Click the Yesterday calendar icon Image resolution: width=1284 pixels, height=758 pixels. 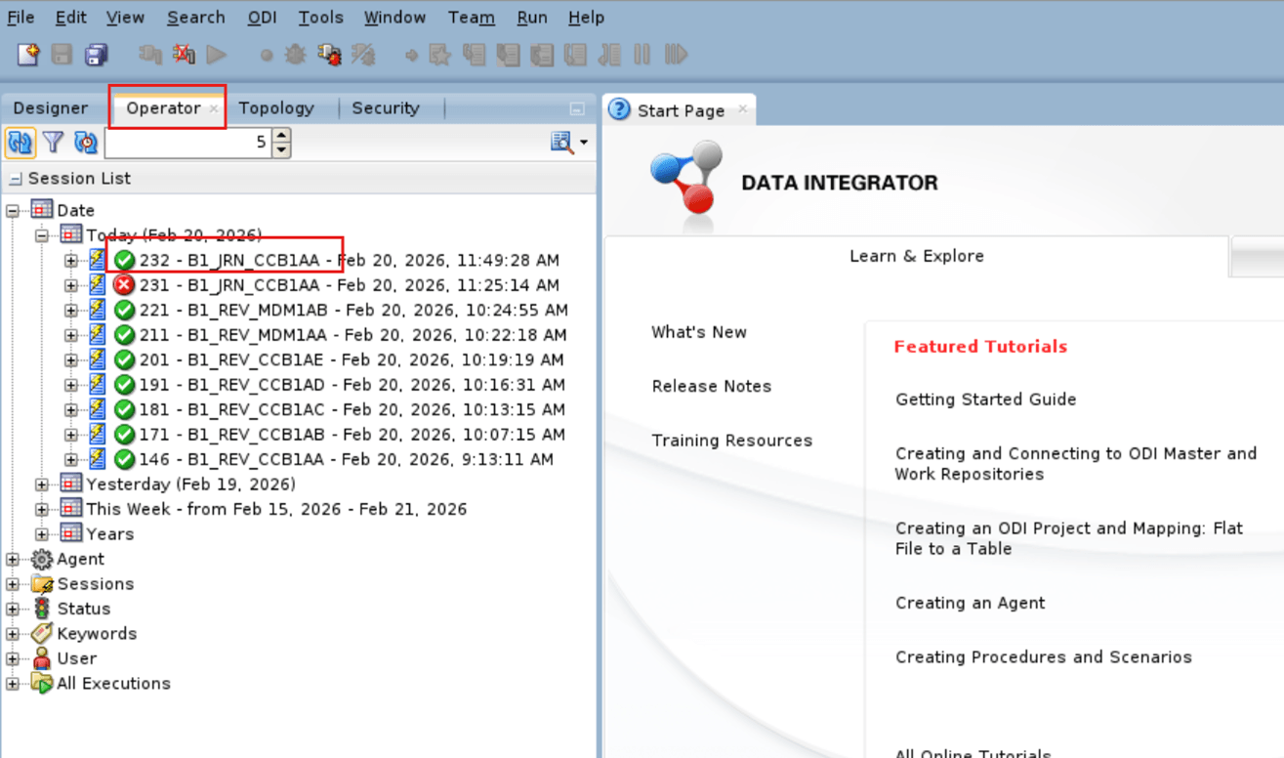click(x=71, y=484)
